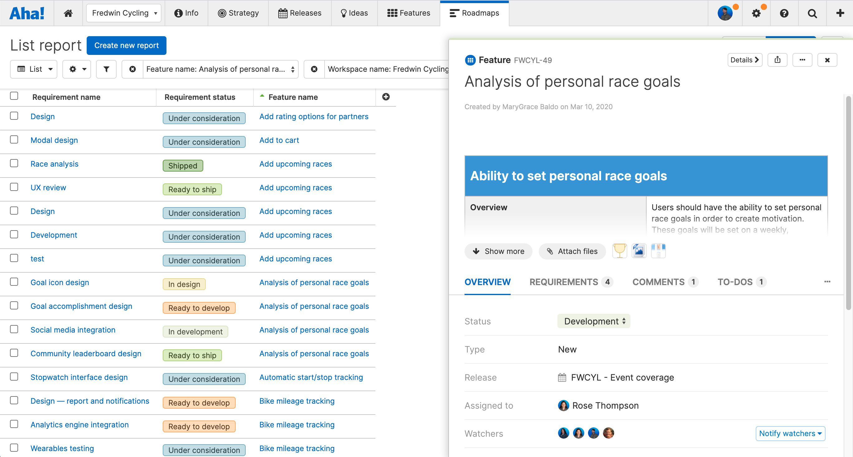Image resolution: width=853 pixels, height=457 pixels.
Task: Open the Development status dropdown
Action: (594, 321)
